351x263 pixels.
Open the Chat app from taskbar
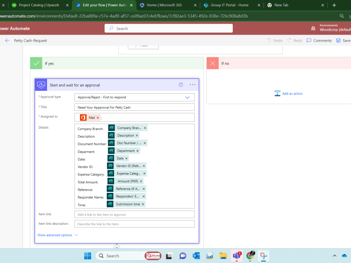click(183, 256)
